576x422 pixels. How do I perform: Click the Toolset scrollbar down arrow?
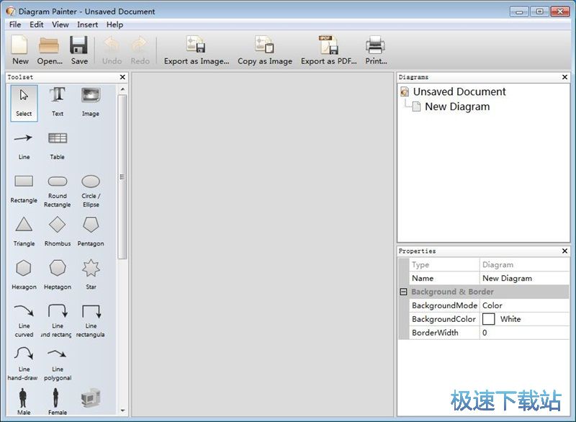122,410
